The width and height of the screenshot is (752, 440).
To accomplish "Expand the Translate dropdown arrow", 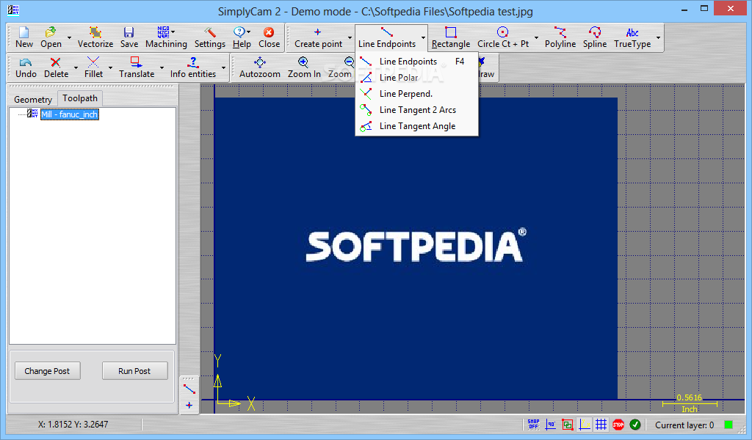I will (162, 67).
